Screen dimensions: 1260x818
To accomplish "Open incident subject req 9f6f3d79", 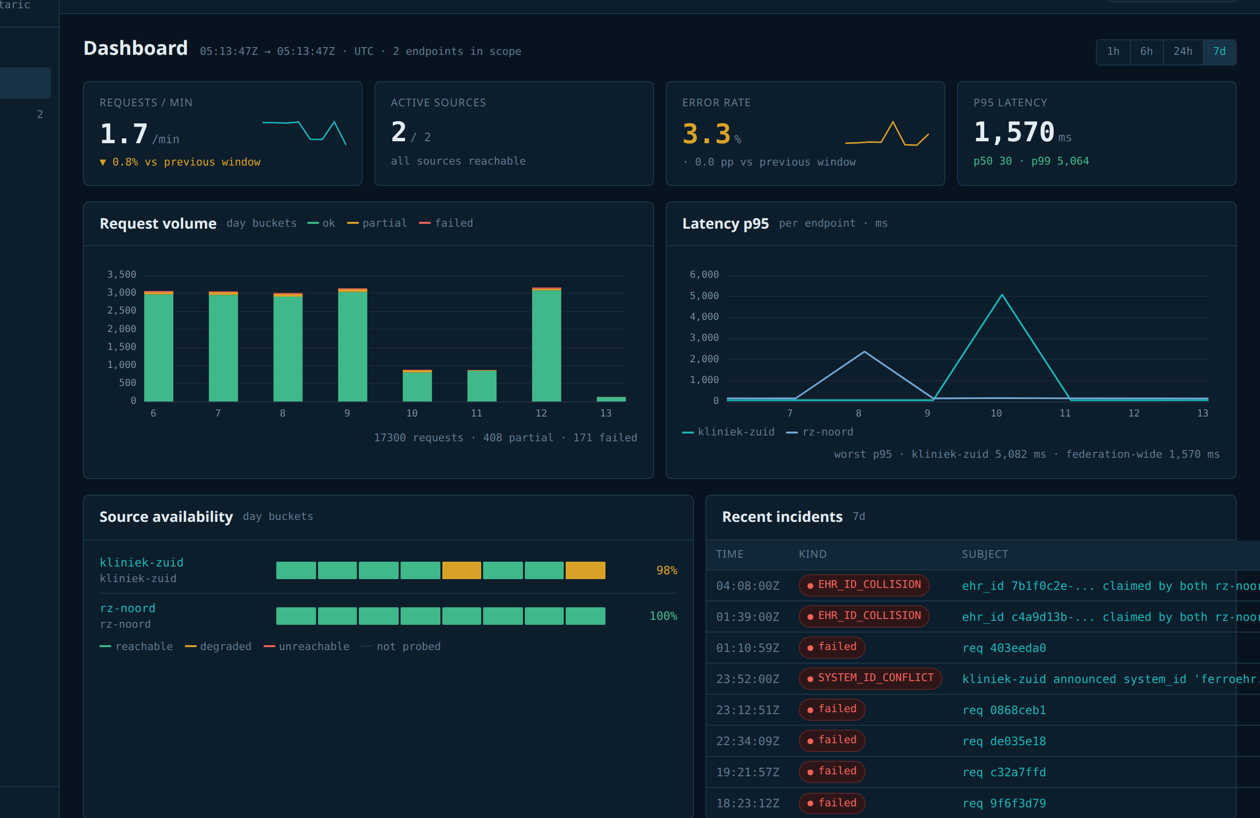I will (1004, 803).
